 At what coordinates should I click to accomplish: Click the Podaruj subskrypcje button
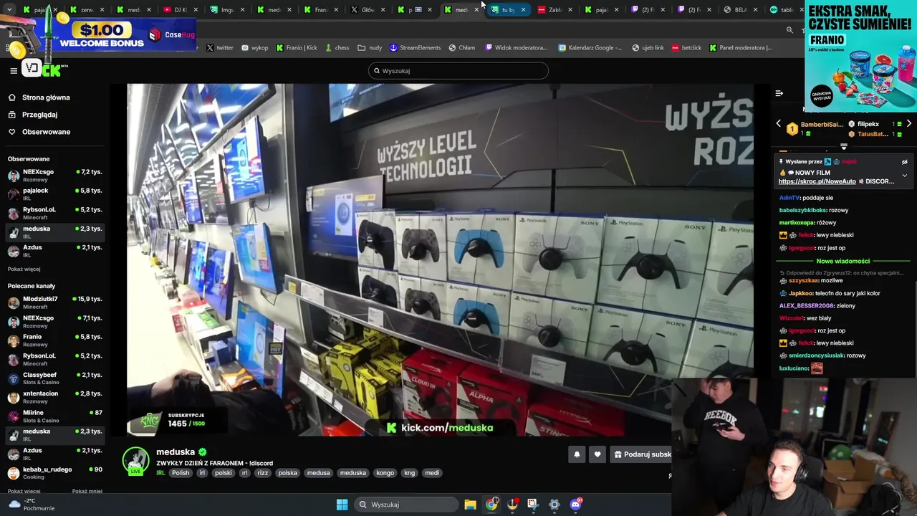(641, 454)
